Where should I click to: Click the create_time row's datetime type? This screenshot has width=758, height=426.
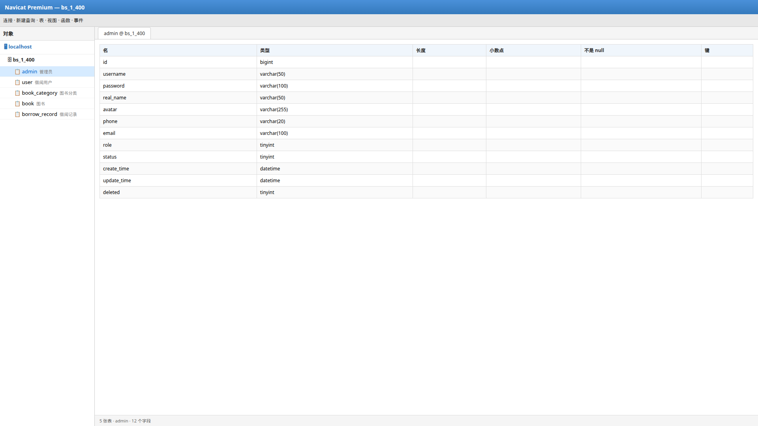[335, 169]
